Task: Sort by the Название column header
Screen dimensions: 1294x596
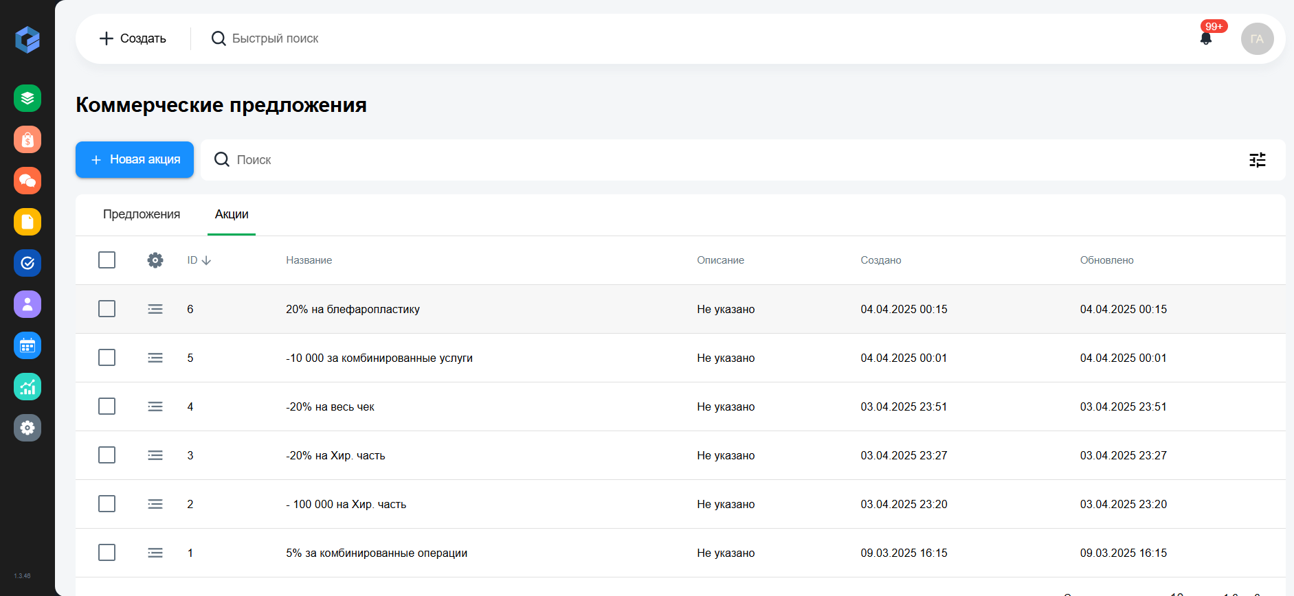Action: coord(309,260)
